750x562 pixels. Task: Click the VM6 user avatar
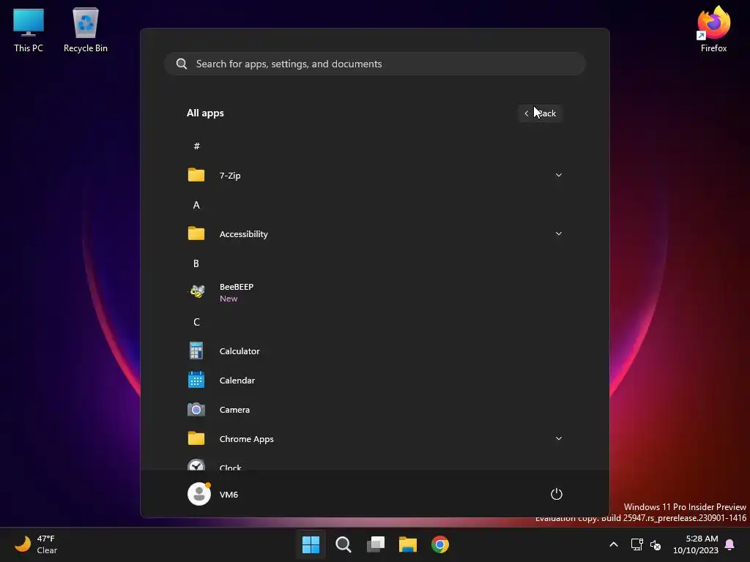[199, 494]
